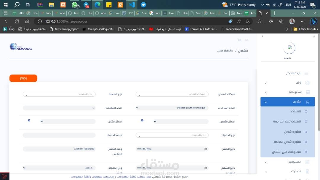Click the orange ارجع back button
Viewport: 320px width, 180px height.
[23, 78]
